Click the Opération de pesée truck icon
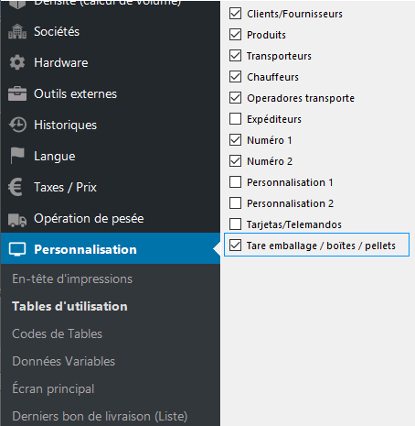Screen dimensions: 415x426 click(17, 220)
